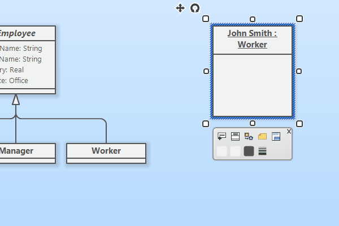Select the Employee class header

(28, 33)
